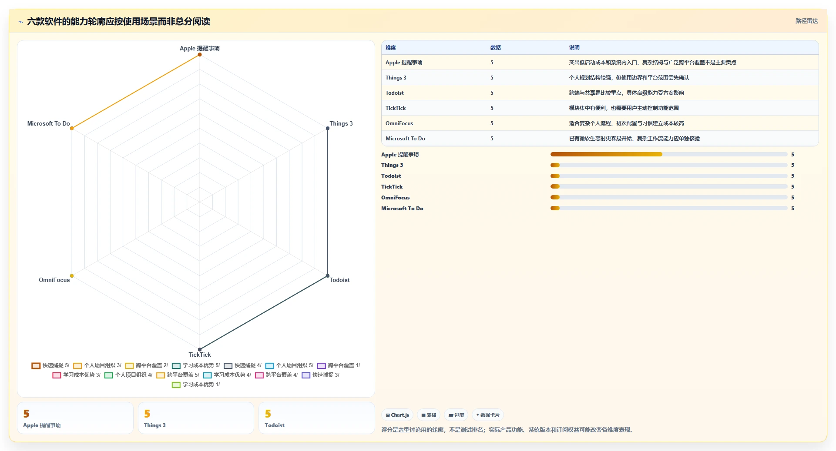Click the Microsoft To Do radar point
This screenshot has width=836, height=451.
click(x=72, y=128)
